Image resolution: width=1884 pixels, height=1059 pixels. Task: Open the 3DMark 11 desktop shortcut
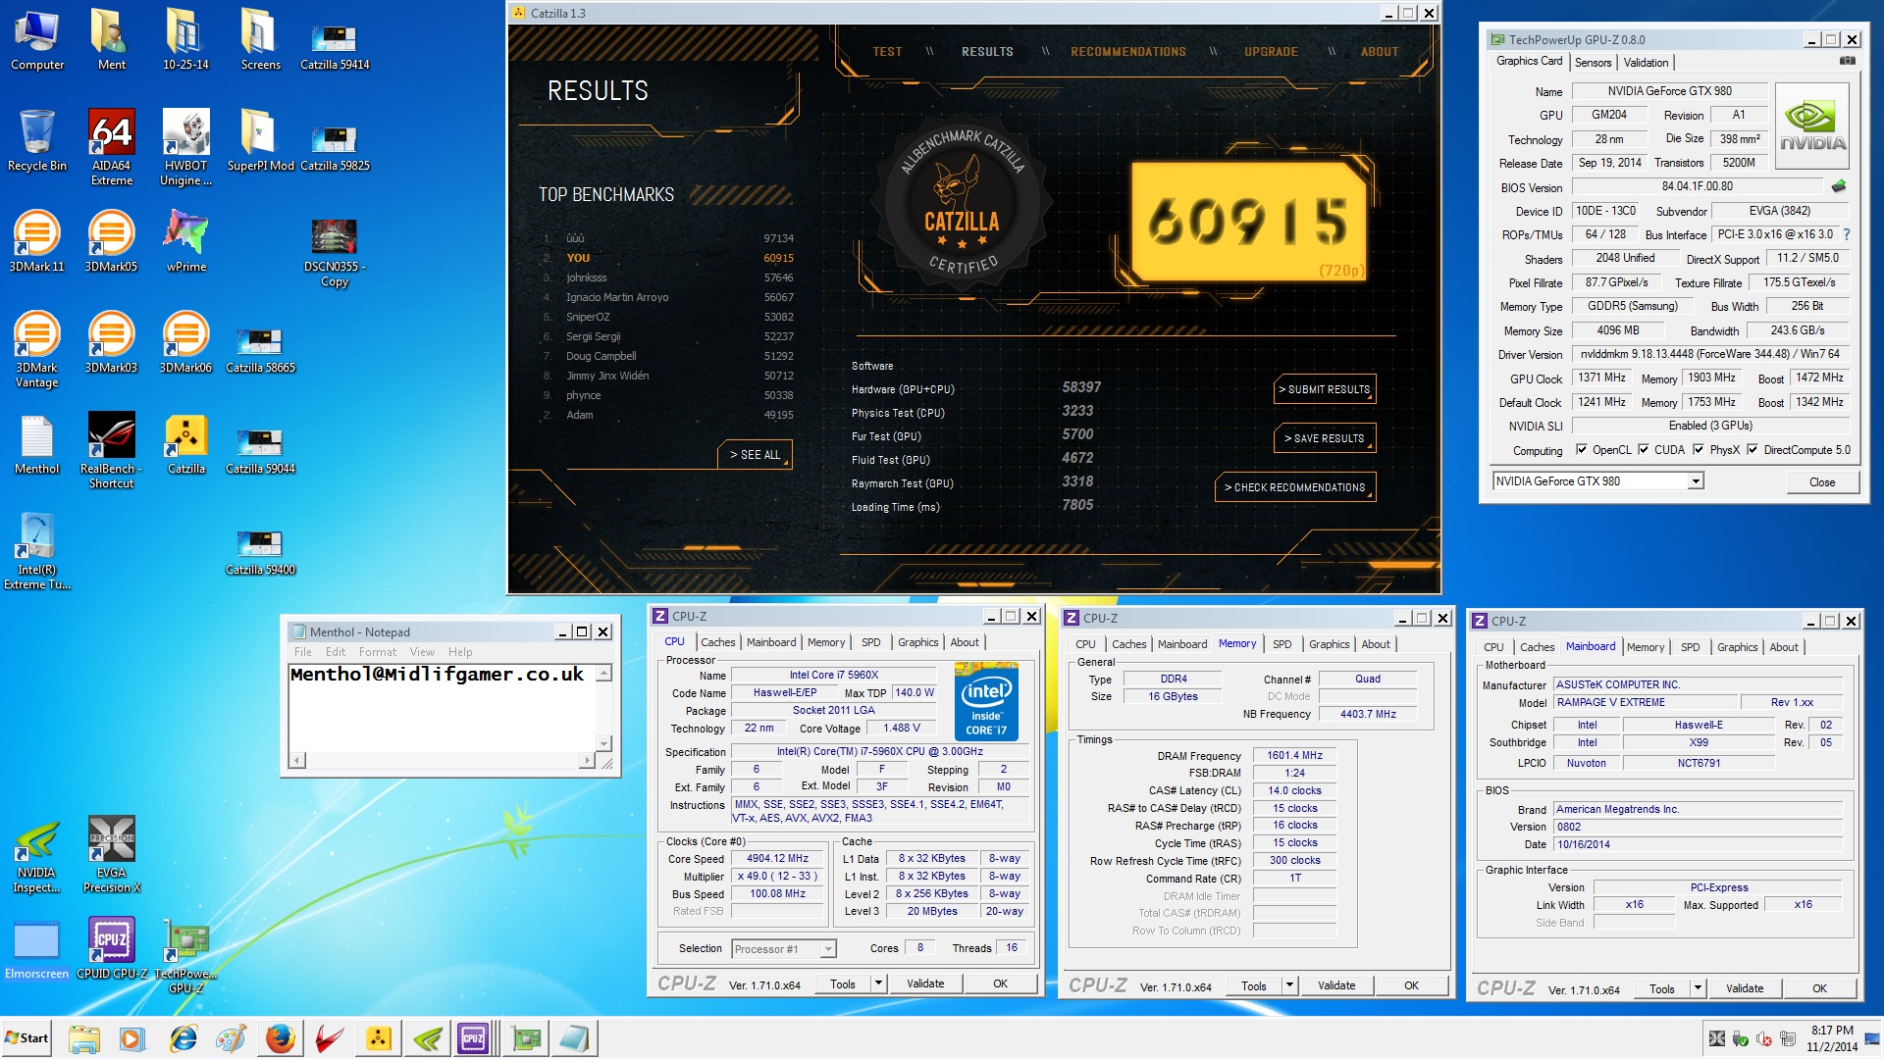[x=36, y=241]
